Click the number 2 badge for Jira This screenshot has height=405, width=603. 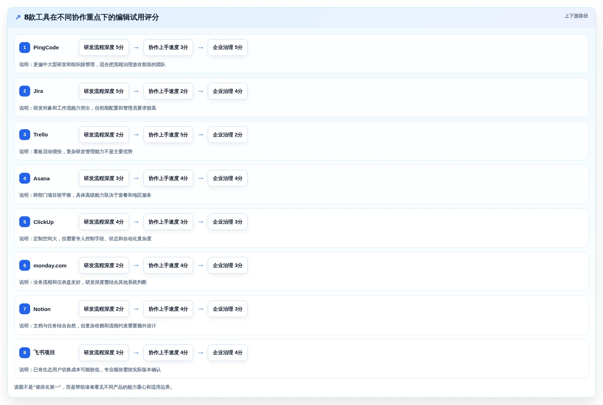click(x=25, y=91)
